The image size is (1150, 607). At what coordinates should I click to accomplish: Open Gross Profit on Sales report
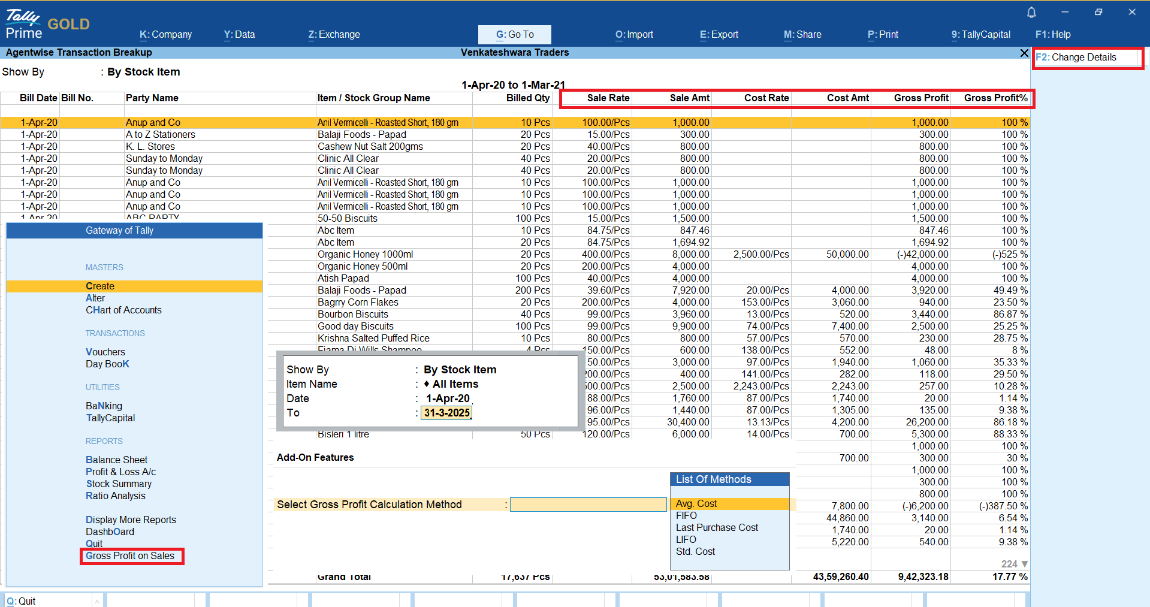coord(130,556)
